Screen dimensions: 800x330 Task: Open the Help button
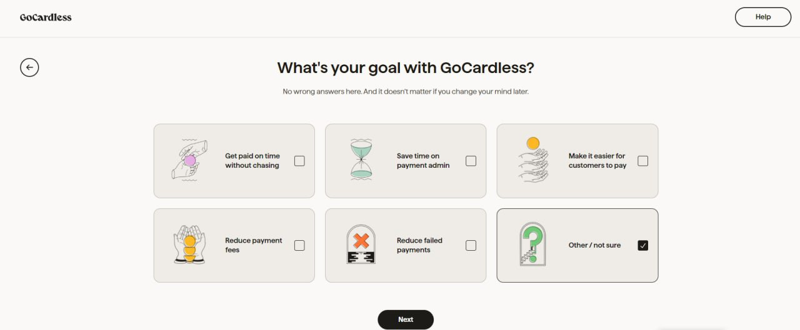coord(763,17)
